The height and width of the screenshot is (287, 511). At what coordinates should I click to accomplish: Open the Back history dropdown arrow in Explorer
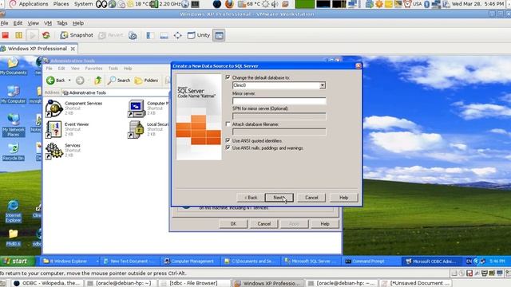coord(69,80)
